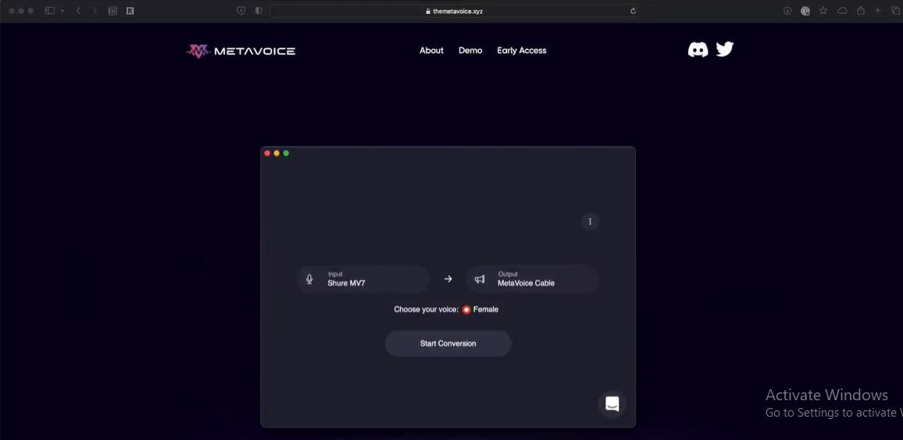Click the themetavoice.xyz address bar

click(454, 11)
